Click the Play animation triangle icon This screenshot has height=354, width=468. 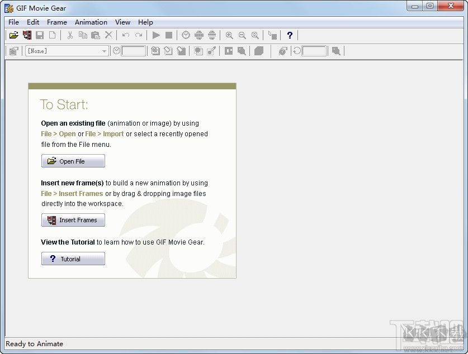(x=156, y=35)
